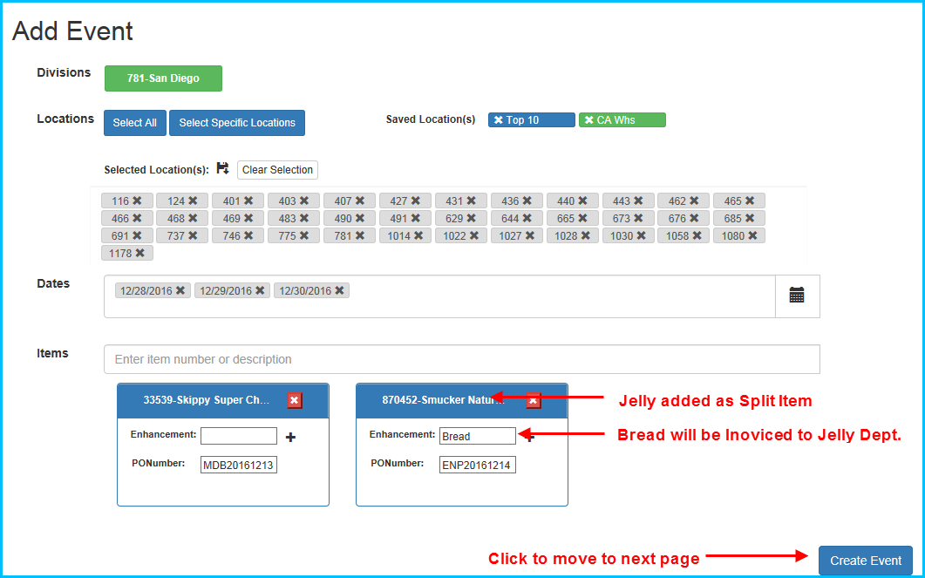The width and height of the screenshot is (925, 578).
Task: Remove the CA Whs saved location tag
Action: click(589, 119)
